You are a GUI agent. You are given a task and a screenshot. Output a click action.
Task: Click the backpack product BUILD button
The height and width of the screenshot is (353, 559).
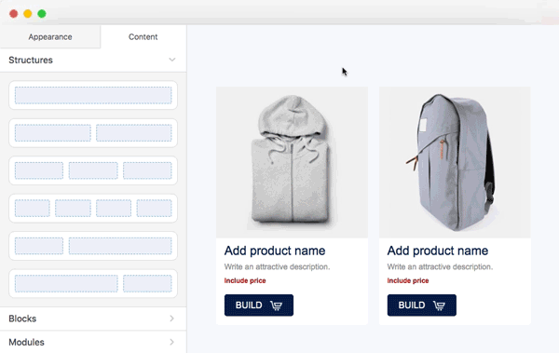coord(422,305)
